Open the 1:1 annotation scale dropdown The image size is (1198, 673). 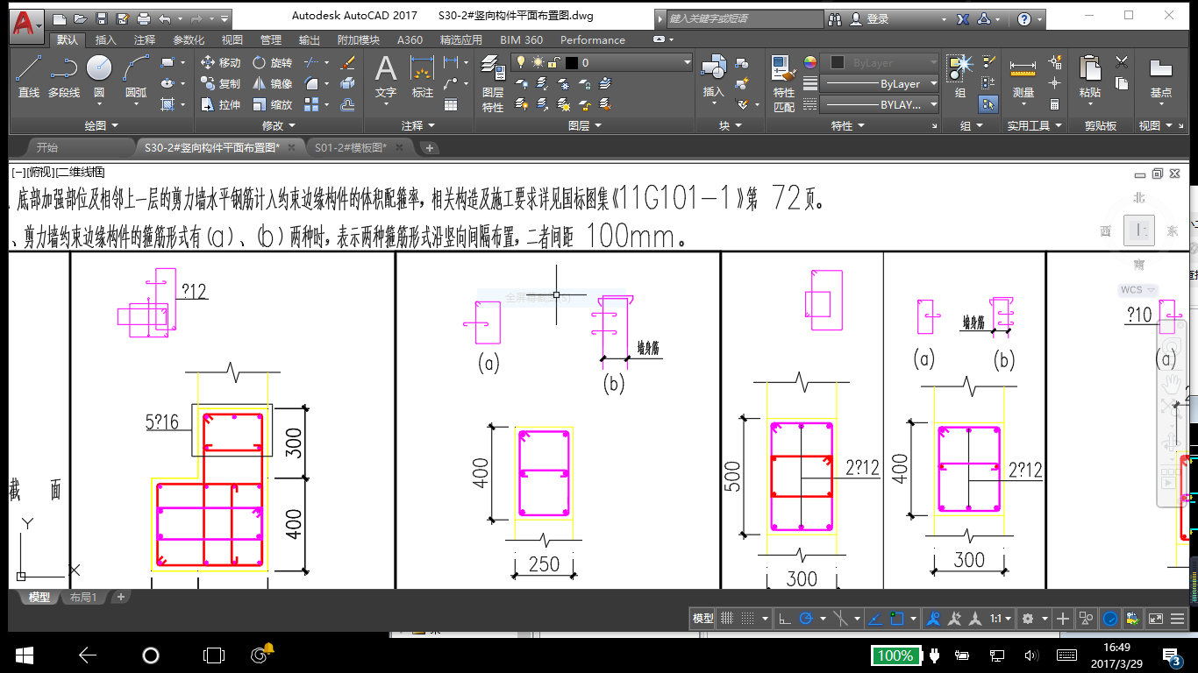pyautogui.click(x=1001, y=619)
